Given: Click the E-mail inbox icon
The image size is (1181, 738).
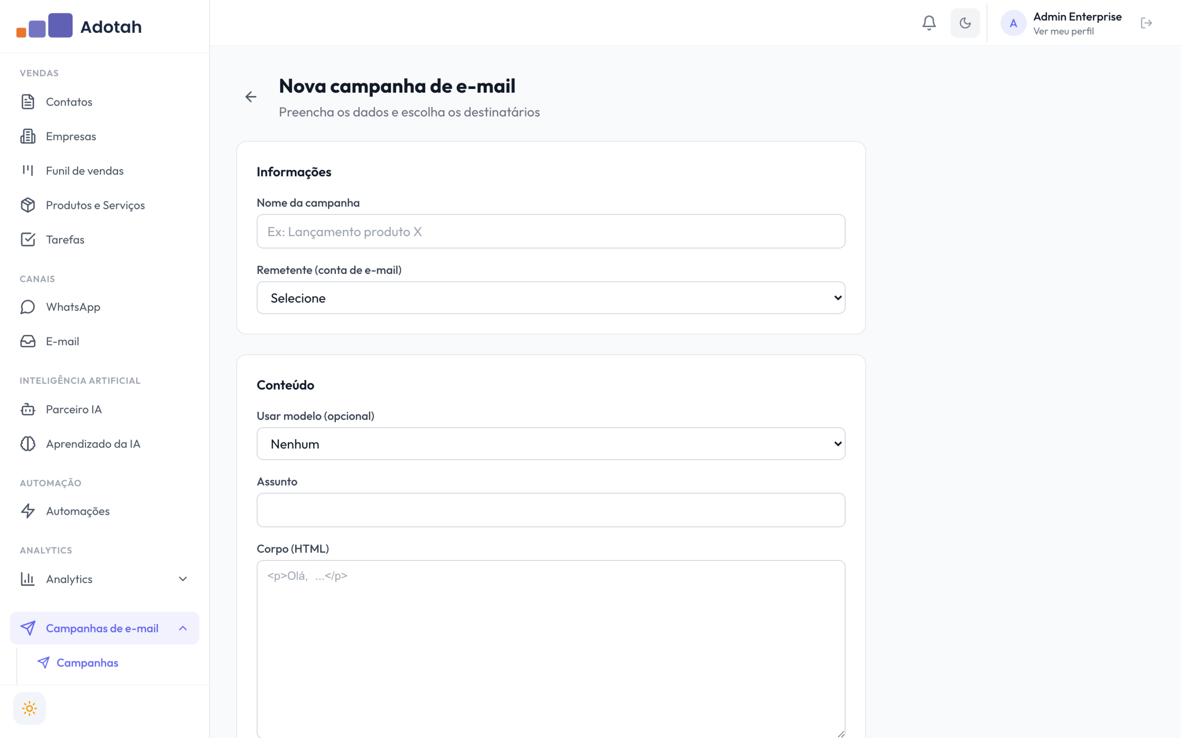Looking at the screenshot, I should point(28,341).
